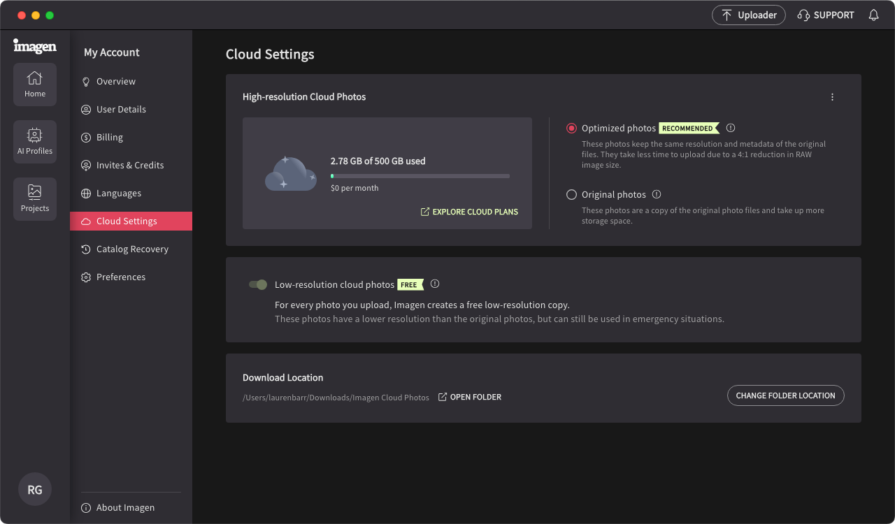Click the Catalog Recovery clock icon
Image resolution: width=895 pixels, height=524 pixels.
(86, 249)
